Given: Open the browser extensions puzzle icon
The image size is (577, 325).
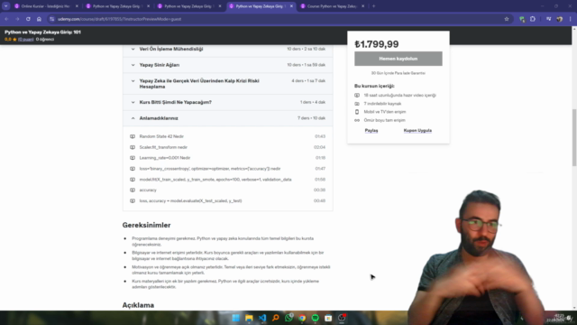Looking at the screenshot, I should [x=533, y=19].
